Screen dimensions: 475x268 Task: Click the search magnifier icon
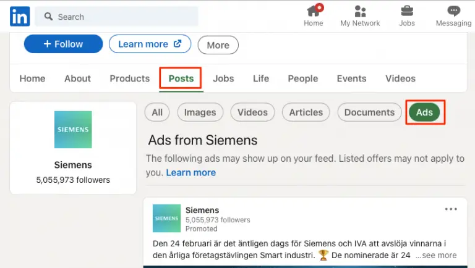(x=48, y=16)
